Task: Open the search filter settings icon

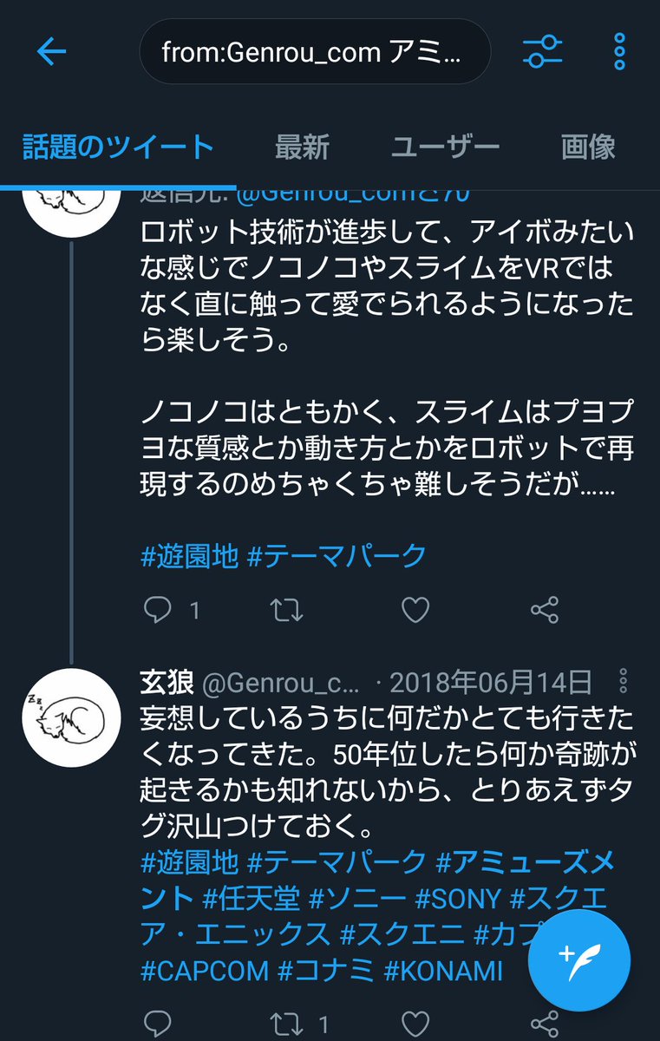Action: pyautogui.click(x=544, y=52)
